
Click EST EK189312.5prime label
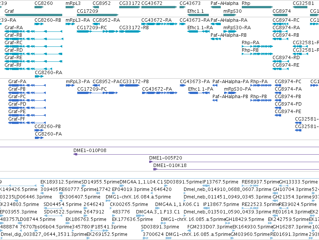coord(61,182)
